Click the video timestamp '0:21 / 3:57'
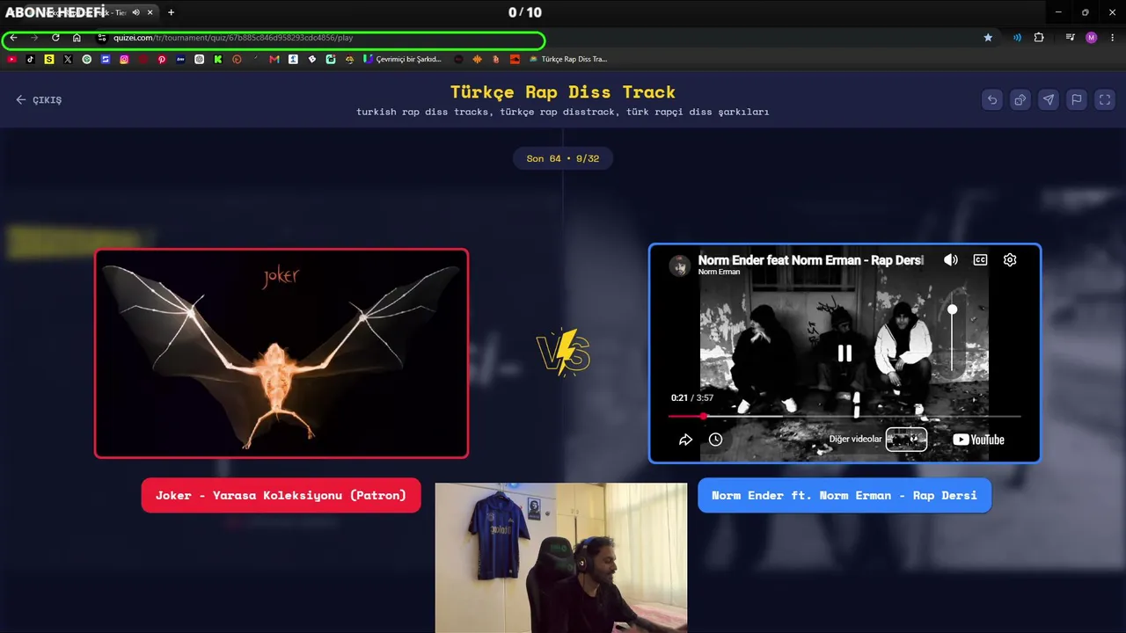This screenshot has height=633, width=1126. point(692,398)
